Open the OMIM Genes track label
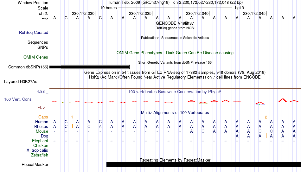301x172 pixels. pos(35,57)
